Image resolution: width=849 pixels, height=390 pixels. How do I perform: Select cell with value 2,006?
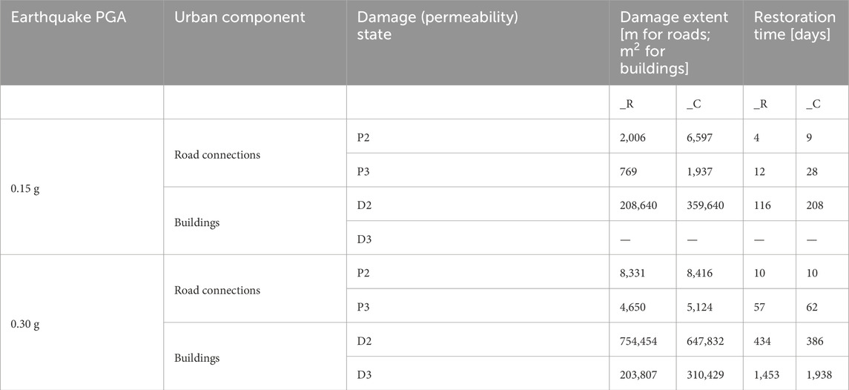click(632, 138)
